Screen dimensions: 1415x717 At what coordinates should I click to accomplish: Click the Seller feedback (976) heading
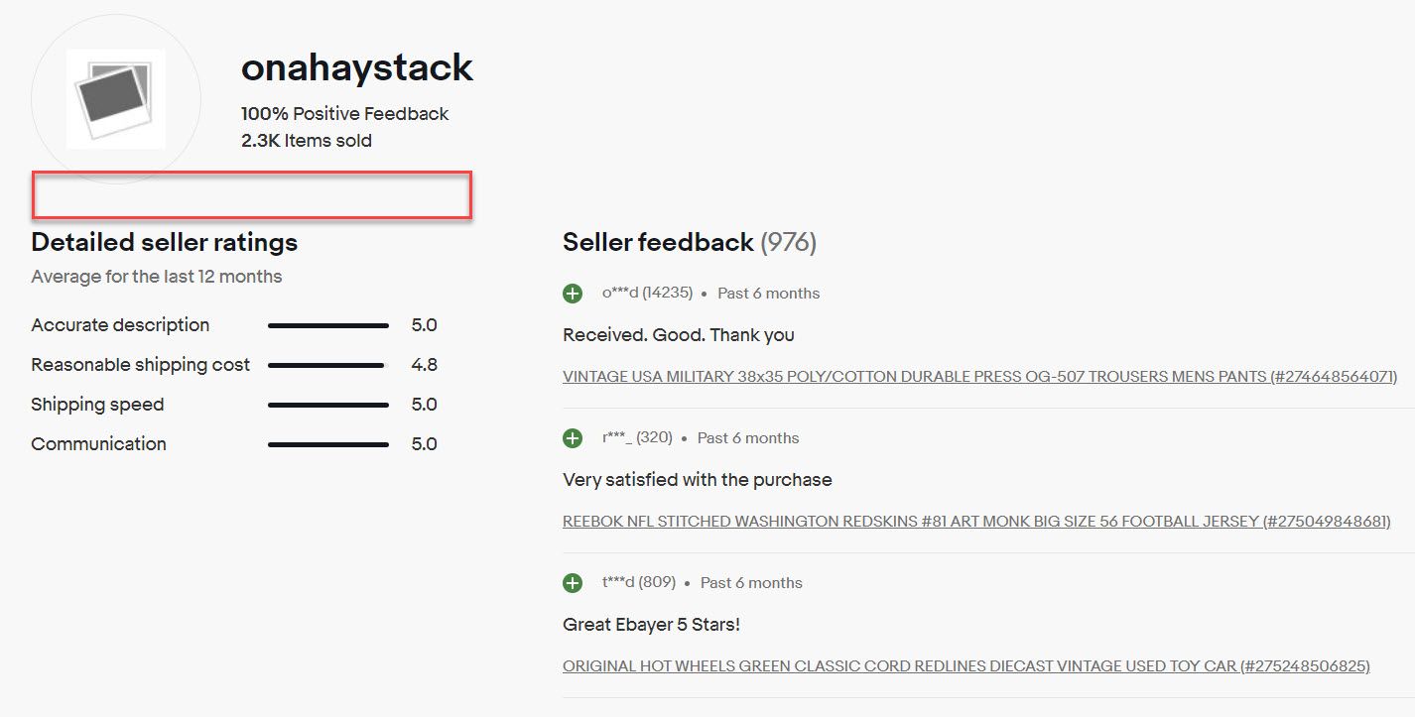click(x=690, y=242)
